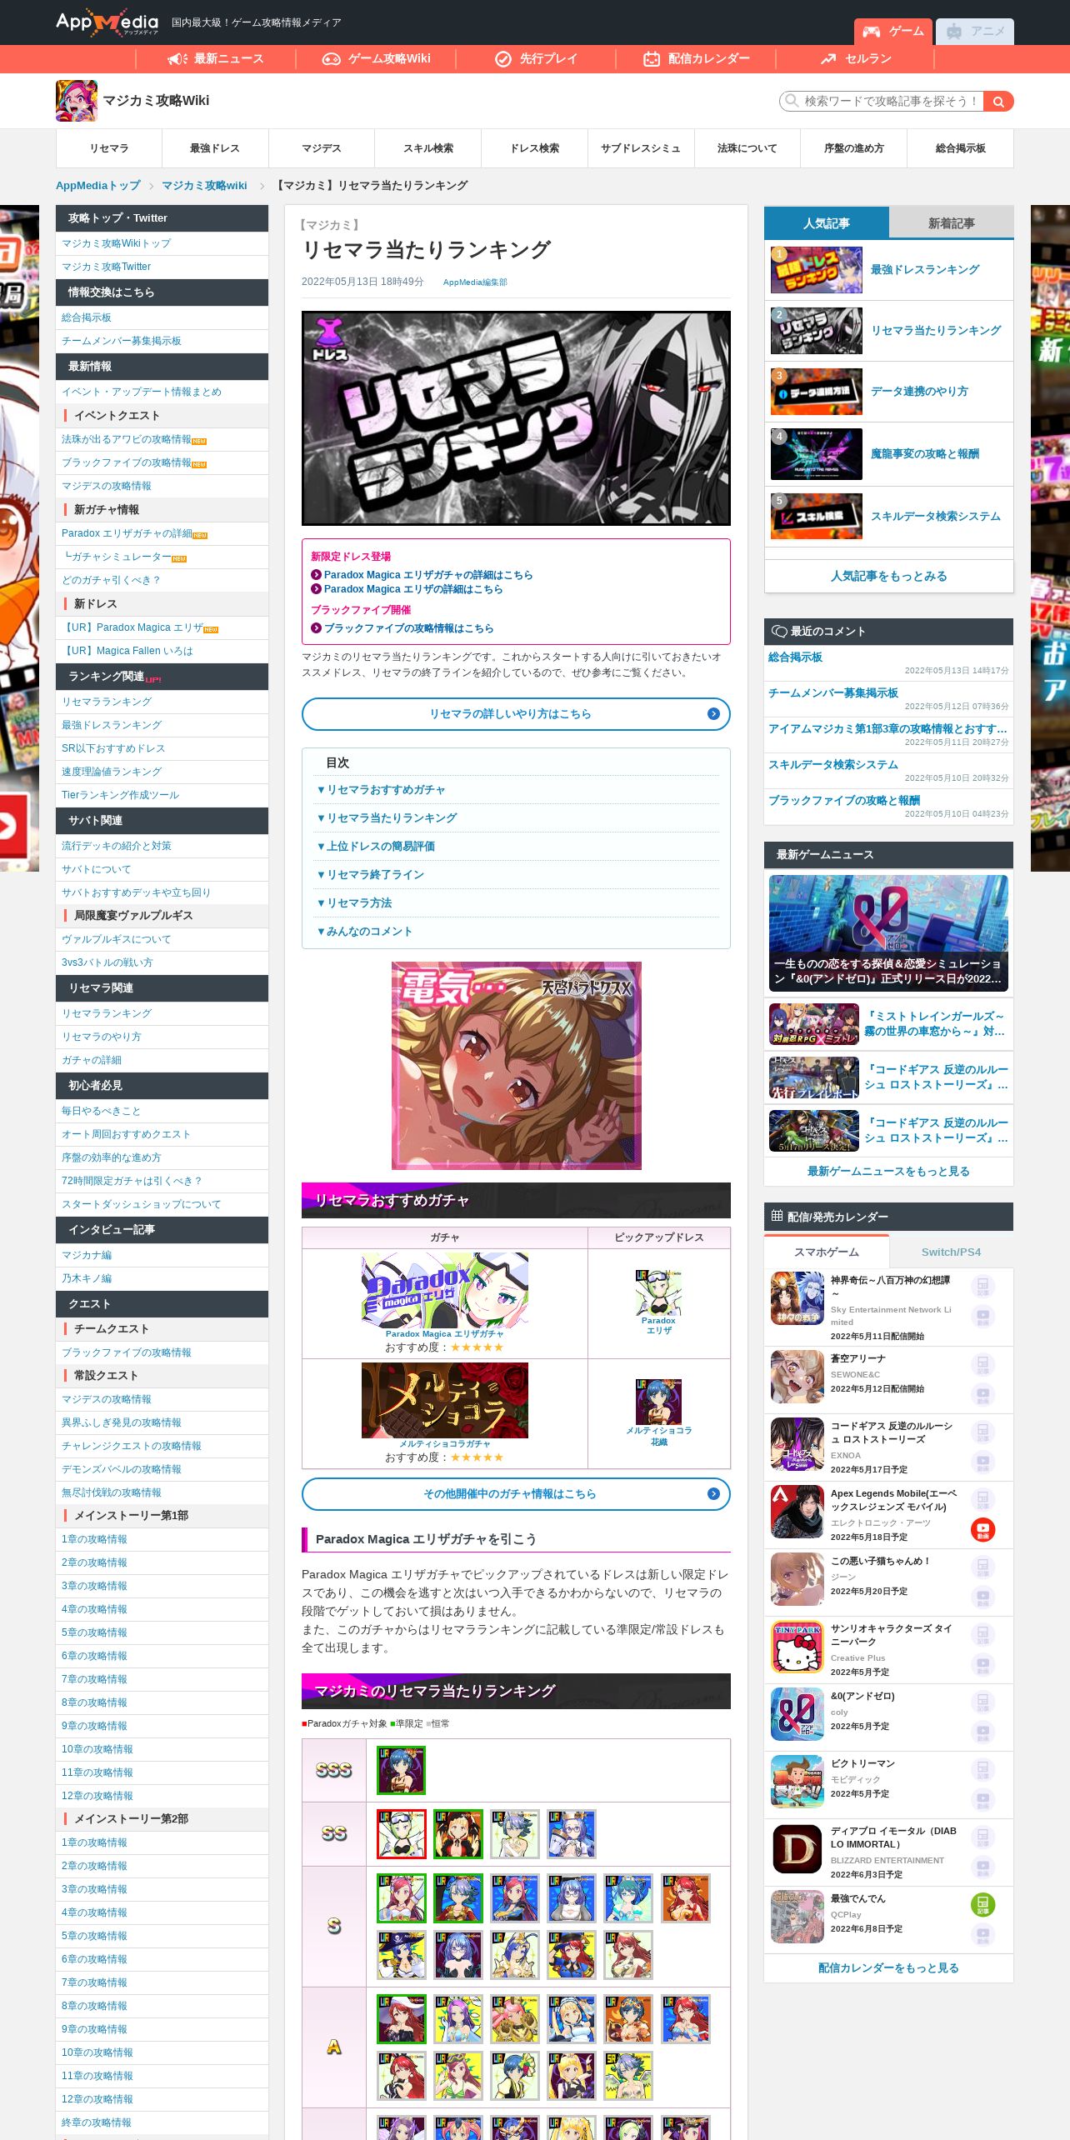
Task: Open the データ連携のやり方 article thumbnail
Action: [817, 391]
